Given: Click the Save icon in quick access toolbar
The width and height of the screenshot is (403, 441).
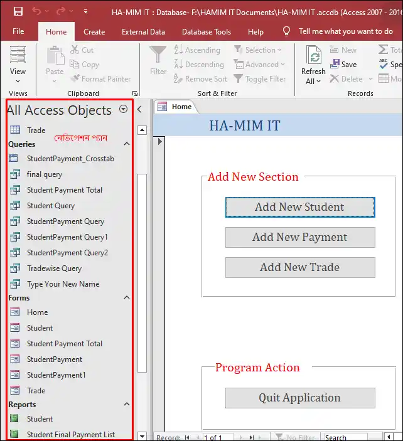Looking at the screenshot, I should pos(18,11).
